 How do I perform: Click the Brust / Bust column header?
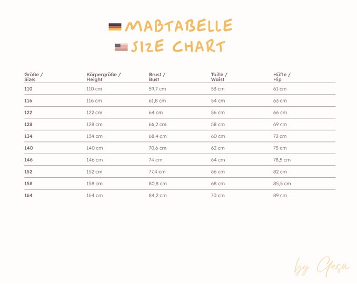(x=157, y=77)
